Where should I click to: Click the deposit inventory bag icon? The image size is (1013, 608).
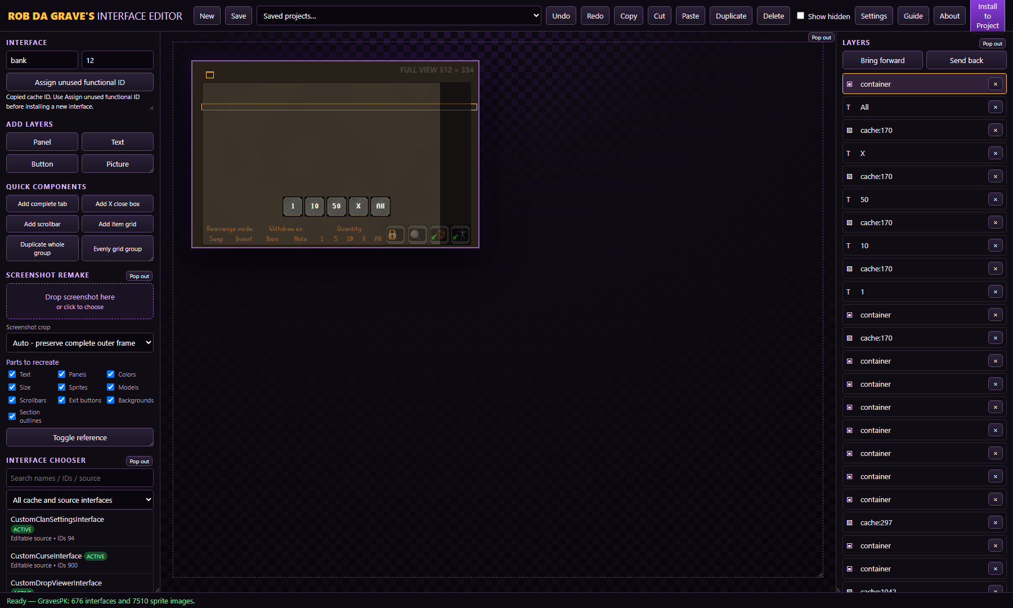(x=439, y=235)
